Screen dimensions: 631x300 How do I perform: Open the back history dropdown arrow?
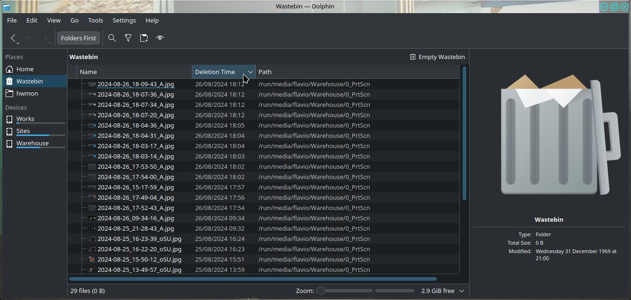coord(18,43)
